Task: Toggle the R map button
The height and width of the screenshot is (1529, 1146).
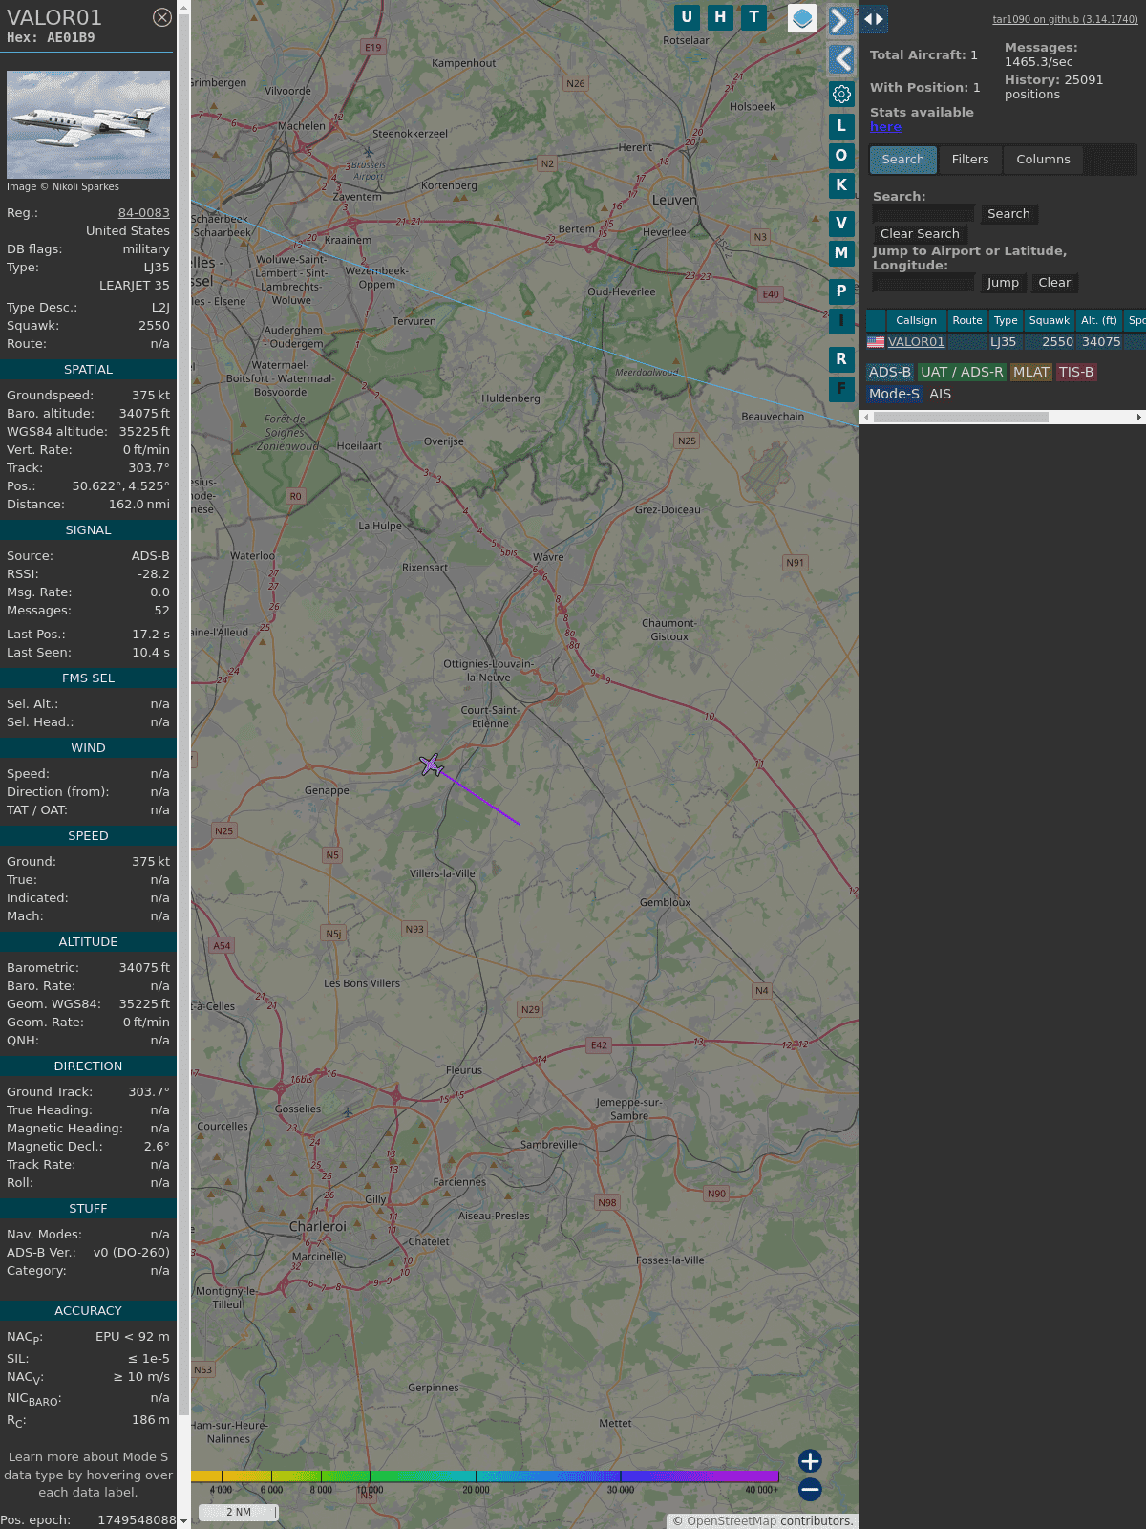Action: 841,358
